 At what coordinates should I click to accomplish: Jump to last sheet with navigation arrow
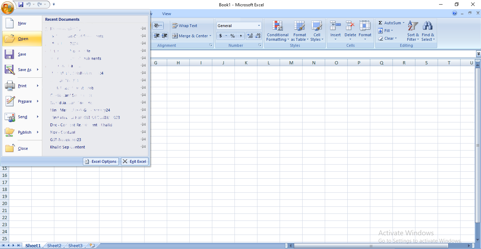(19, 245)
